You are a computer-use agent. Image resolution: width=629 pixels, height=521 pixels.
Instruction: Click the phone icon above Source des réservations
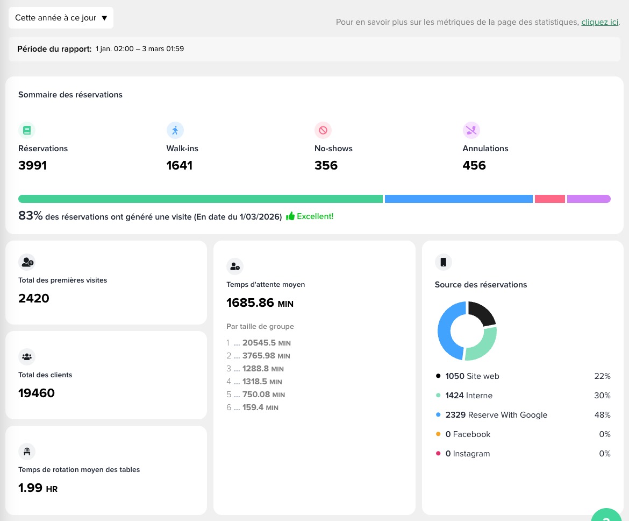(444, 263)
